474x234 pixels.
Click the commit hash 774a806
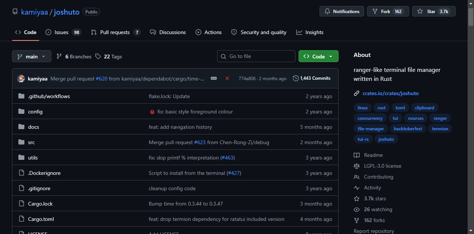coord(247,79)
